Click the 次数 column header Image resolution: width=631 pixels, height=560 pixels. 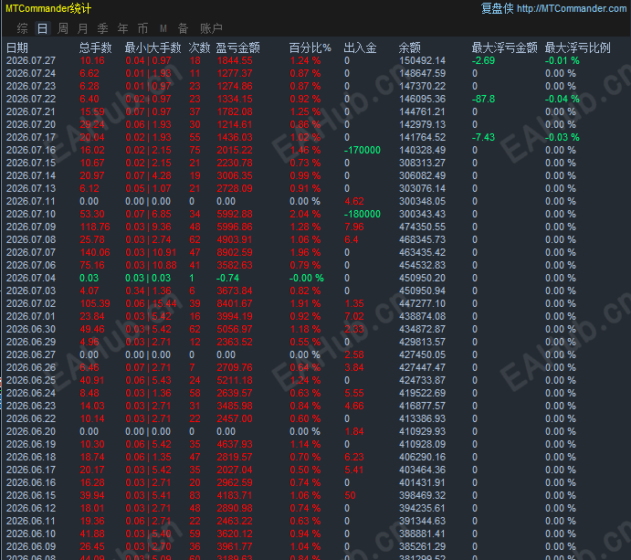200,48
